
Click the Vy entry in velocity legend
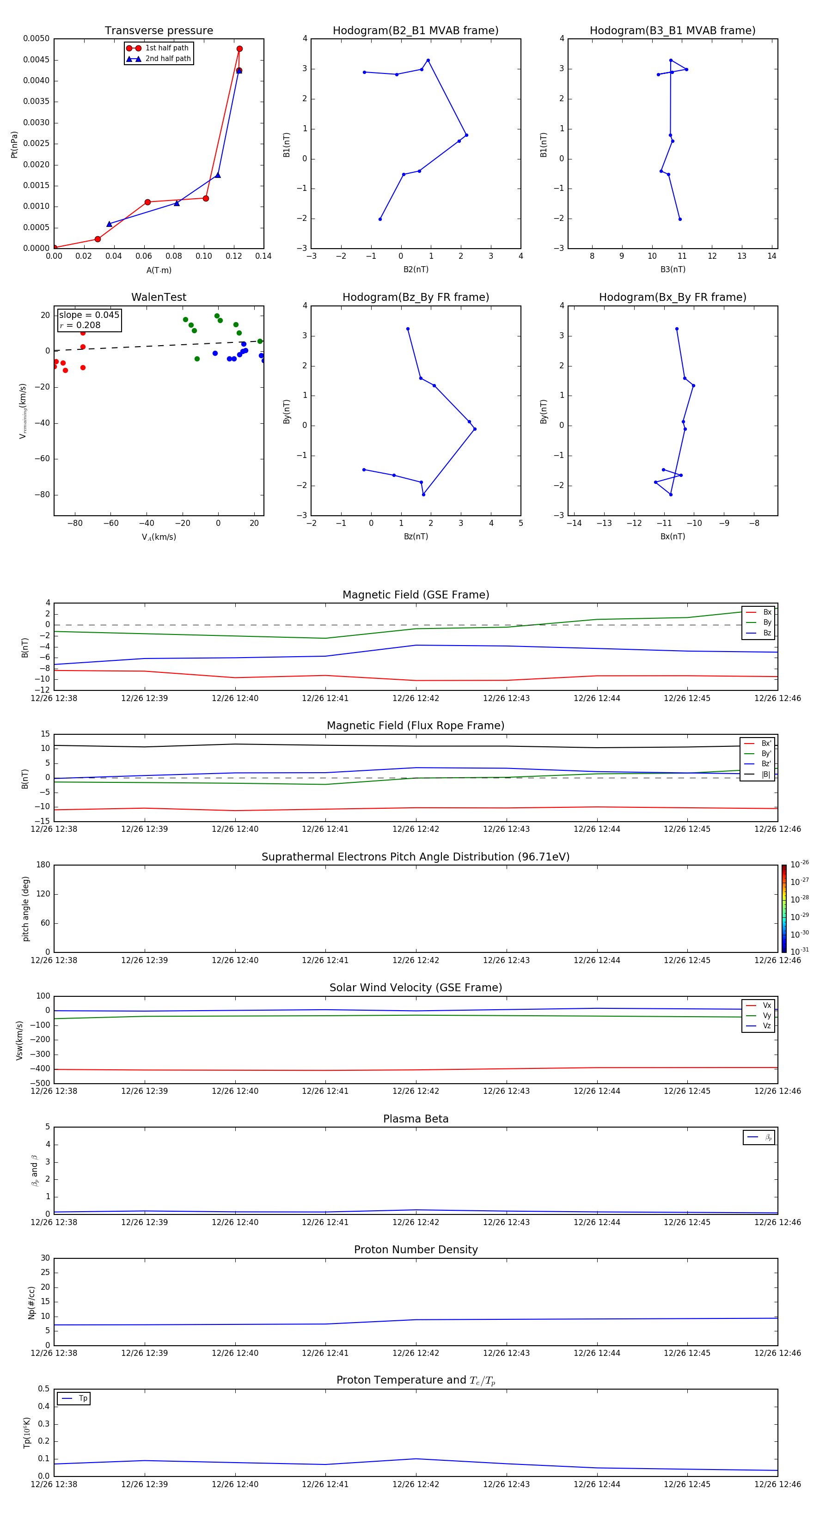click(759, 1016)
